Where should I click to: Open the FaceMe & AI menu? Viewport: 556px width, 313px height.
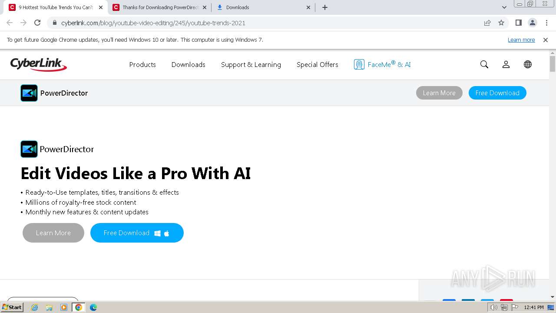(383, 64)
